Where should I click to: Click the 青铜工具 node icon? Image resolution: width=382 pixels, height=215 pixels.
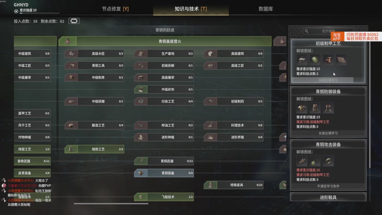(71, 65)
